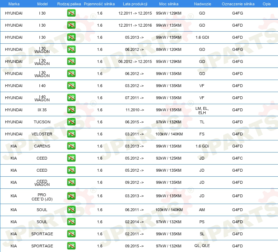278x252 pixels.
Task: Click the petrol fuel icon in the IX 35 row
Action: [71, 110]
